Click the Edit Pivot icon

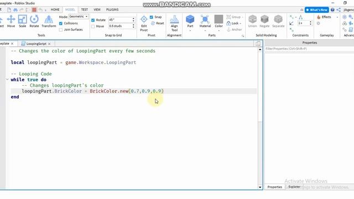pyautogui.click(x=144, y=19)
